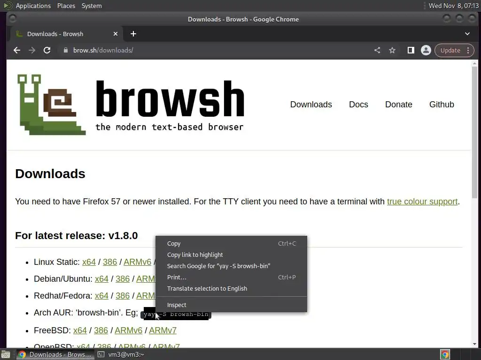This screenshot has height=360, width=481.
Task: Click the "Downloads" page heading
Action: 50,173
